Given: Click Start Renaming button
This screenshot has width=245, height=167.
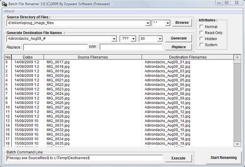Looking at the screenshot, I should click(x=224, y=158).
